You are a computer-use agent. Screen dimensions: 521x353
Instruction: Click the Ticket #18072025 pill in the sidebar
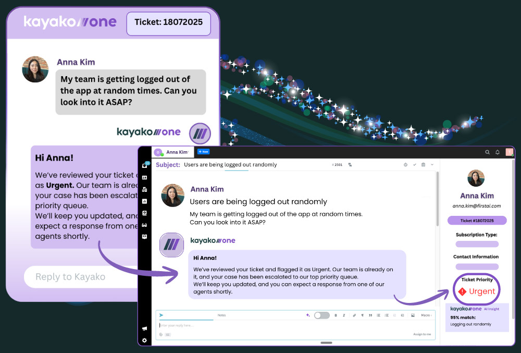point(477,221)
